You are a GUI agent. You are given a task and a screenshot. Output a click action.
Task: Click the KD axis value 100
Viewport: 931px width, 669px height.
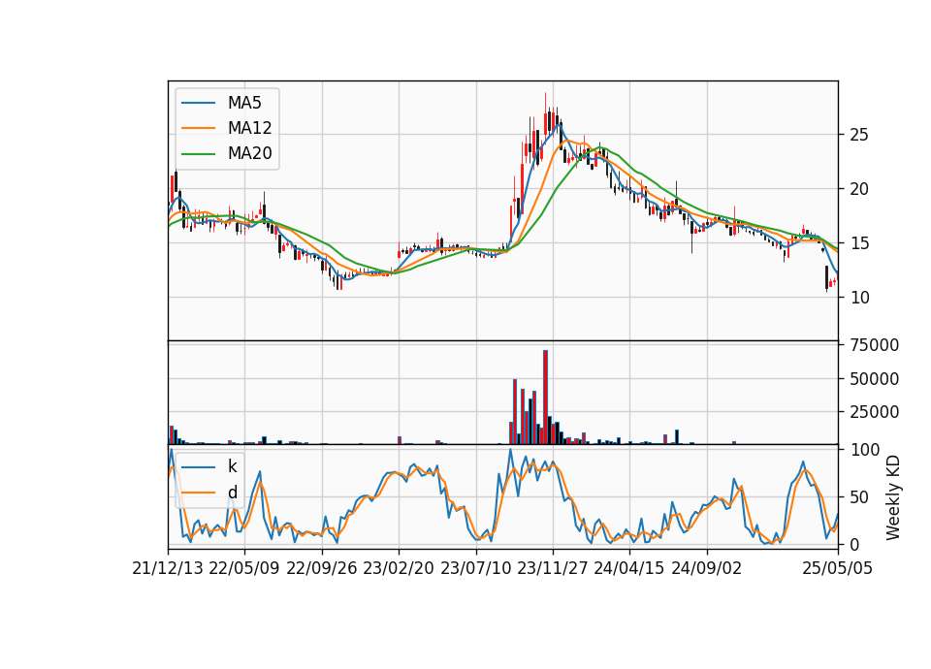[x=865, y=450]
